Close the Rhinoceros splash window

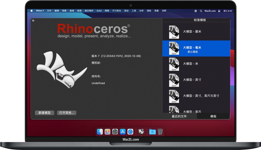point(33,21)
